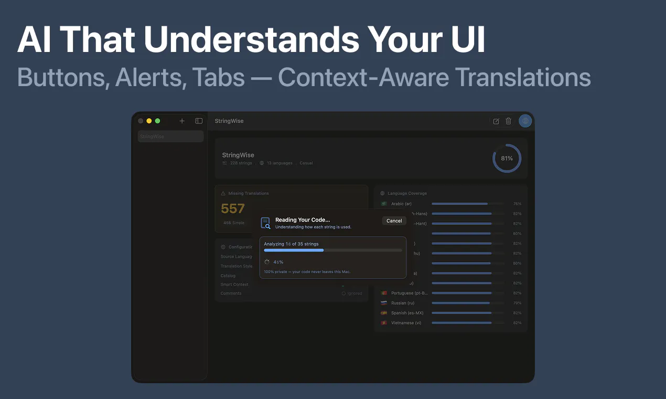
Task: Click the "Vietnamese (vi)" language label
Action: 406,323
